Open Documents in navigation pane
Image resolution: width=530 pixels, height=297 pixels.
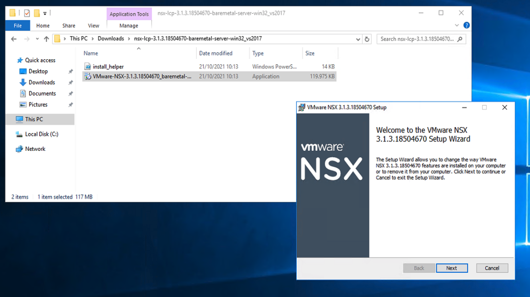(42, 93)
